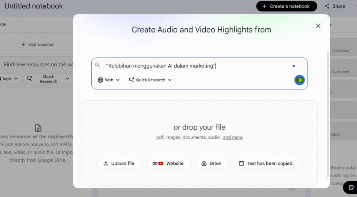Image resolution: width=357 pixels, height=197 pixels.
Task: Click the Share button
Action: click(335, 6)
